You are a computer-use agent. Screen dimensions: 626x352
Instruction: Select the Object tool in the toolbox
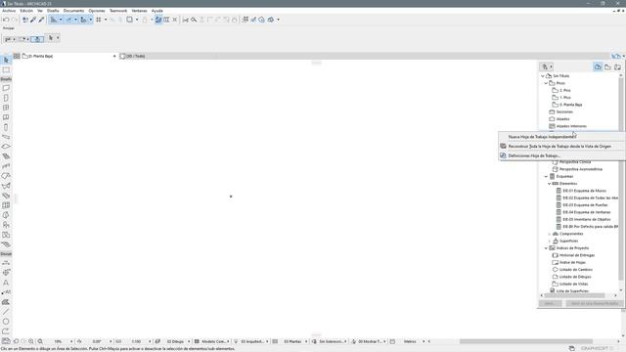click(6, 225)
